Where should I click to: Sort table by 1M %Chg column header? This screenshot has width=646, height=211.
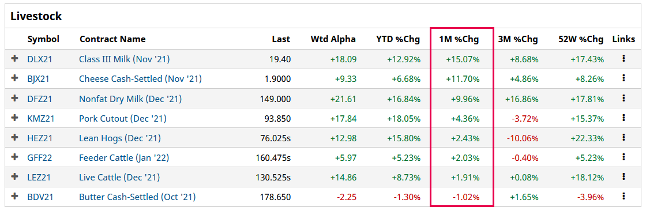[460, 39]
